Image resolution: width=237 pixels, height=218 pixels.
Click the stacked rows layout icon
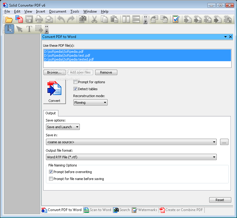[136, 19]
